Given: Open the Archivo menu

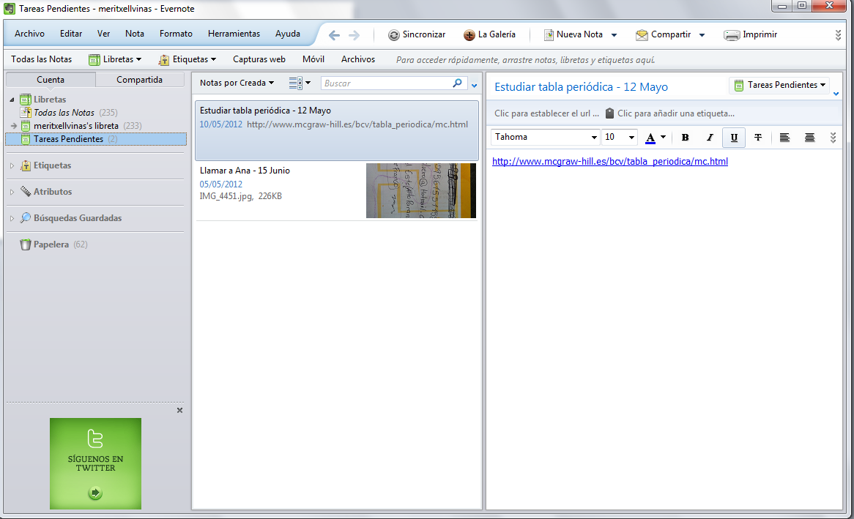Looking at the screenshot, I should [29, 34].
